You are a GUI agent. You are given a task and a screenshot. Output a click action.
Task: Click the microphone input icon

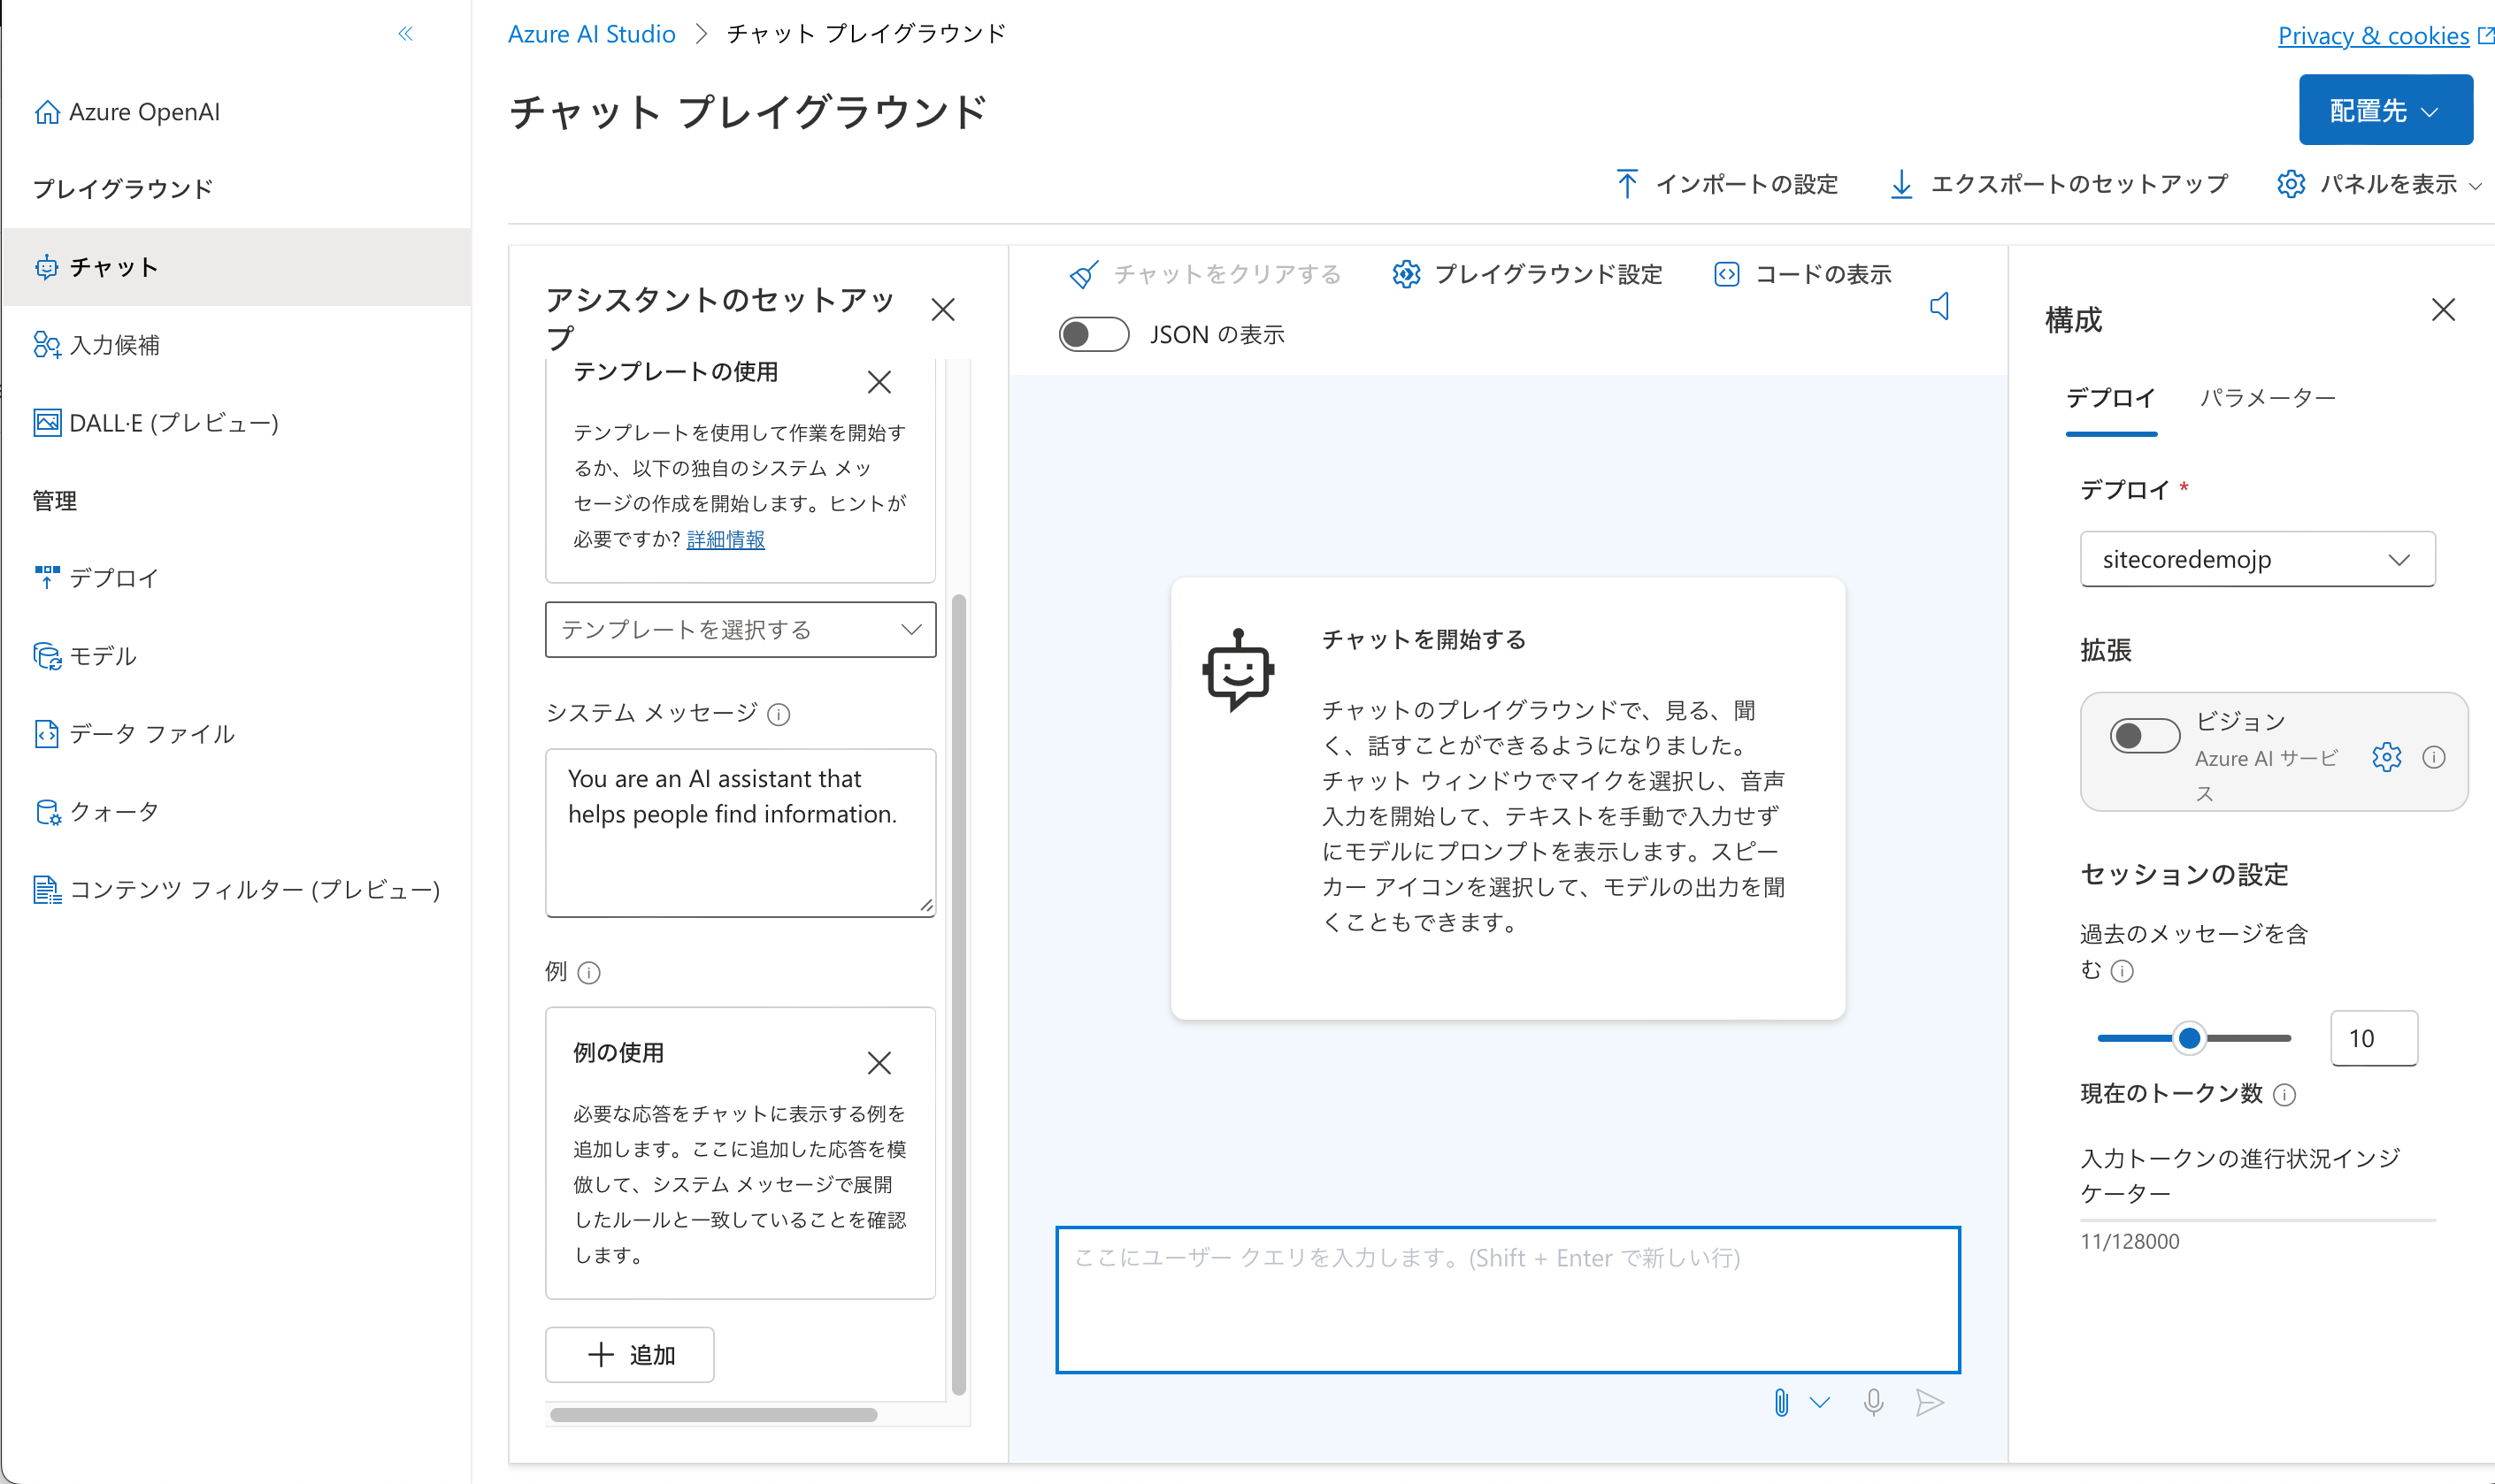[1871, 1404]
